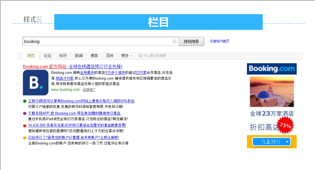This screenshot has height=170, width=315.
Task: Click into the search field containing "booking"
Action: pyautogui.click(x=96, y=41)
